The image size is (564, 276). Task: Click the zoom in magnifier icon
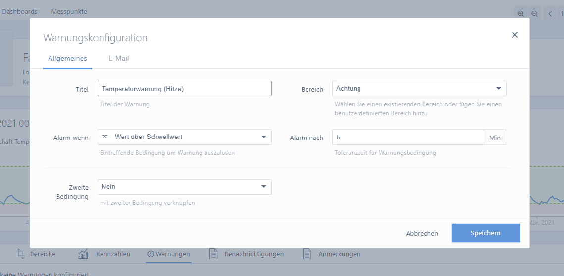pos(521,14)
